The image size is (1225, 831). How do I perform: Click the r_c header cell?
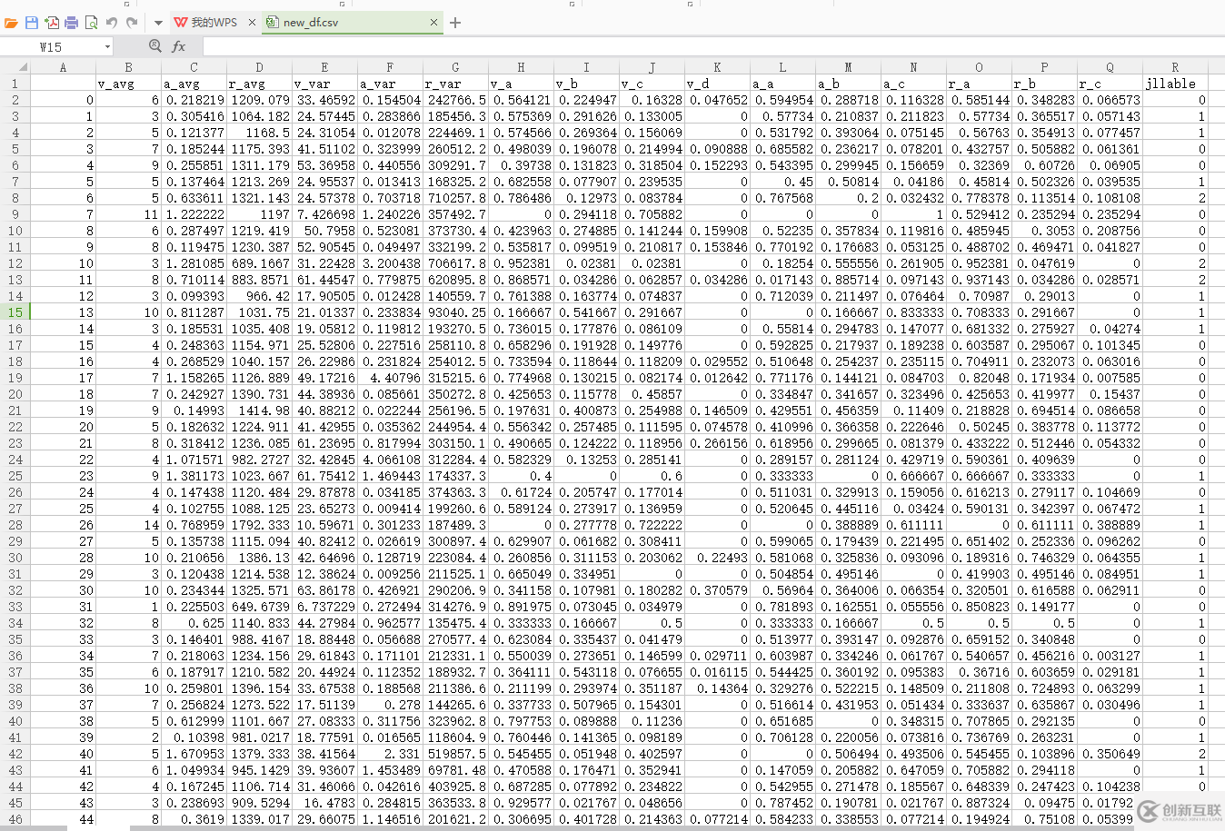point(1110,84)
